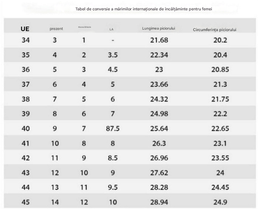Click the UE column header
The image size is (258, 209).
(25, 29)
